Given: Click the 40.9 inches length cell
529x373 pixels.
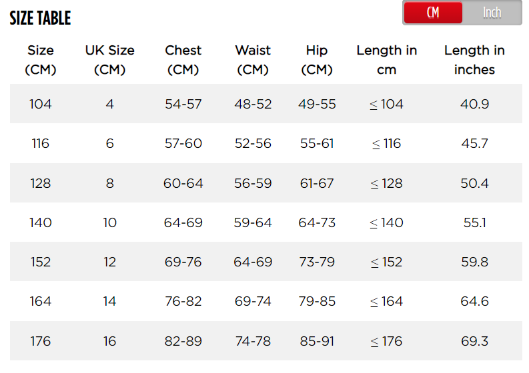Looking at the screenshot, I should click(474, 104).
